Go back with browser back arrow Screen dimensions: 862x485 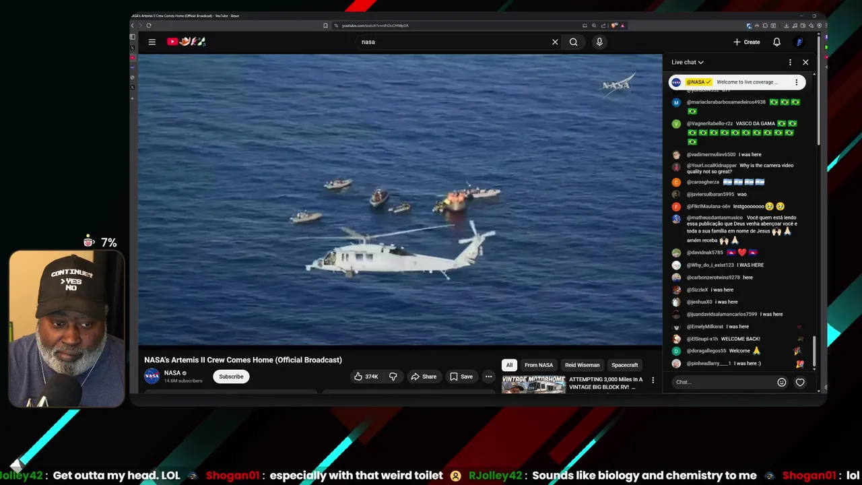[x=132, y=26]
